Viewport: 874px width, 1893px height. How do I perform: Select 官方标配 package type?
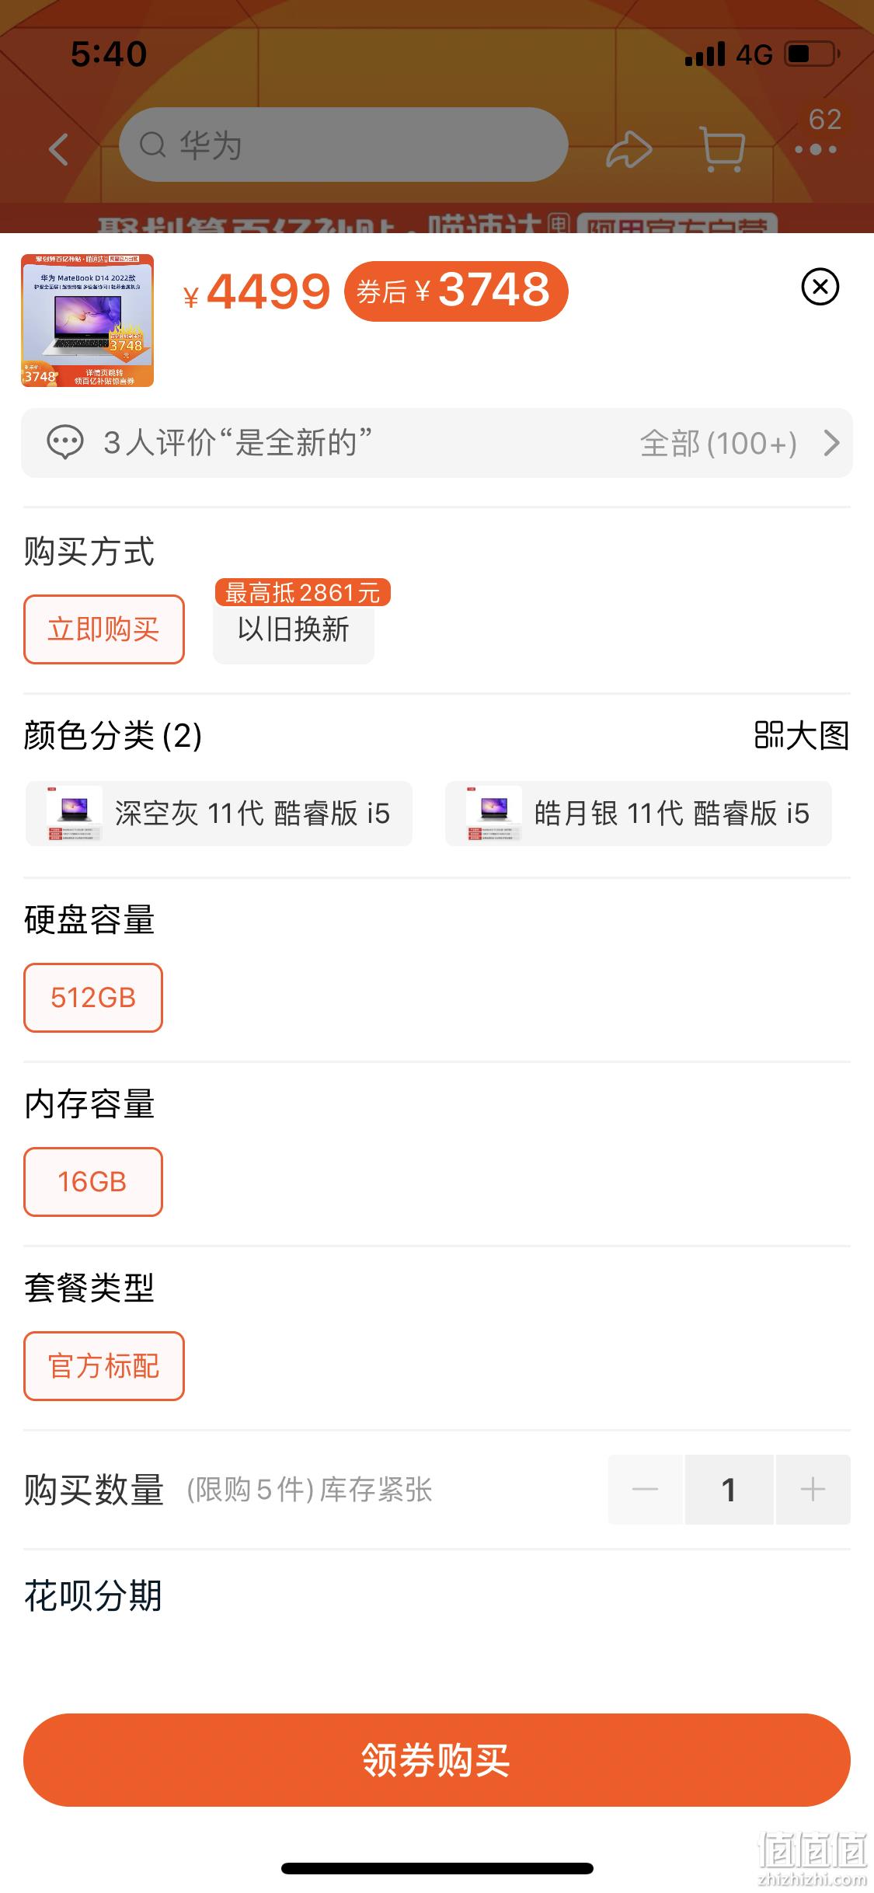point(104,1366)
